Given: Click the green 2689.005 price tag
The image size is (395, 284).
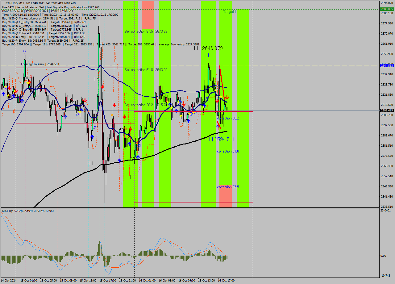Looking at the screenshot, I should click(387, 9).
